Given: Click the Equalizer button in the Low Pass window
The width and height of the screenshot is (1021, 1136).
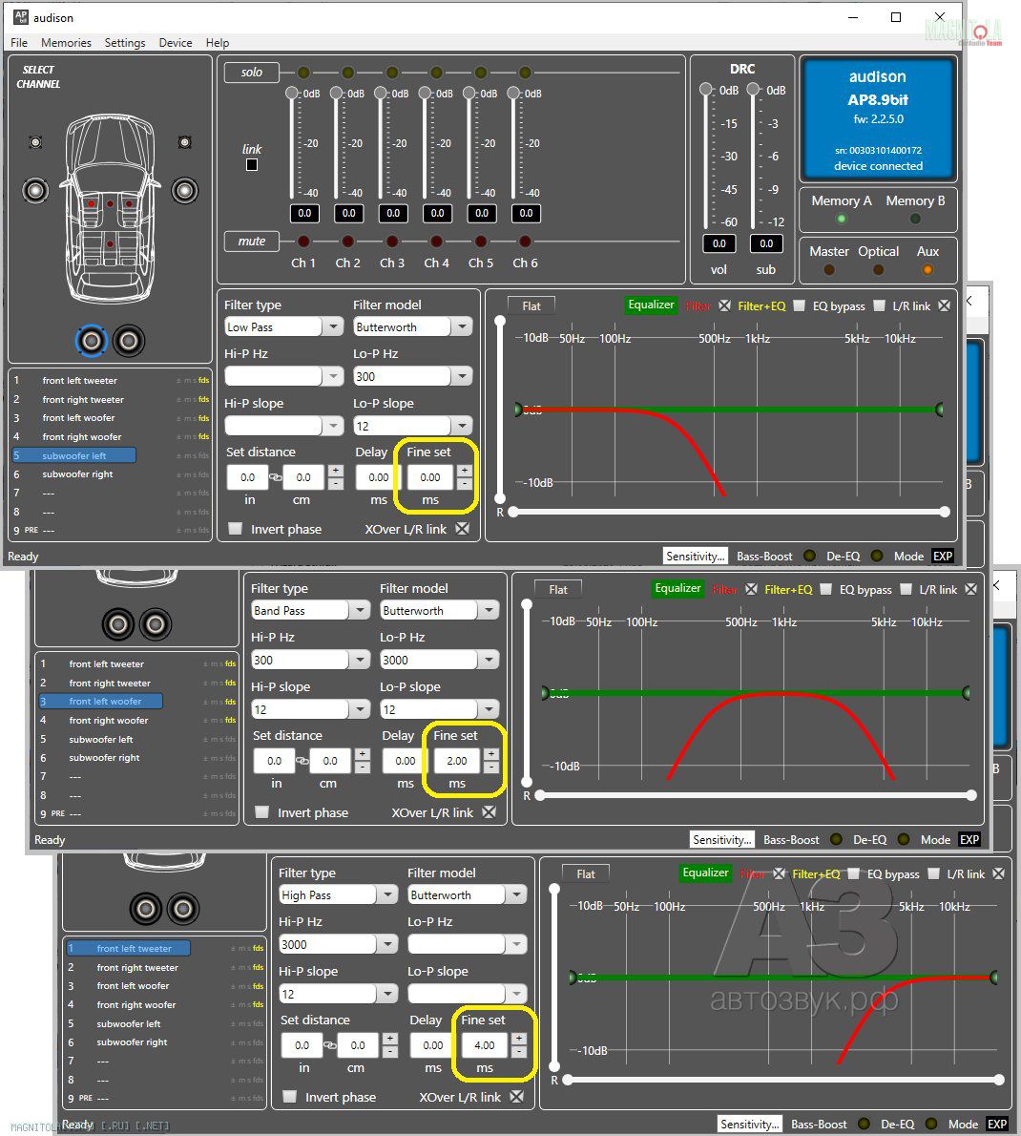Looking at the screenshot, I should pos(651,305).
